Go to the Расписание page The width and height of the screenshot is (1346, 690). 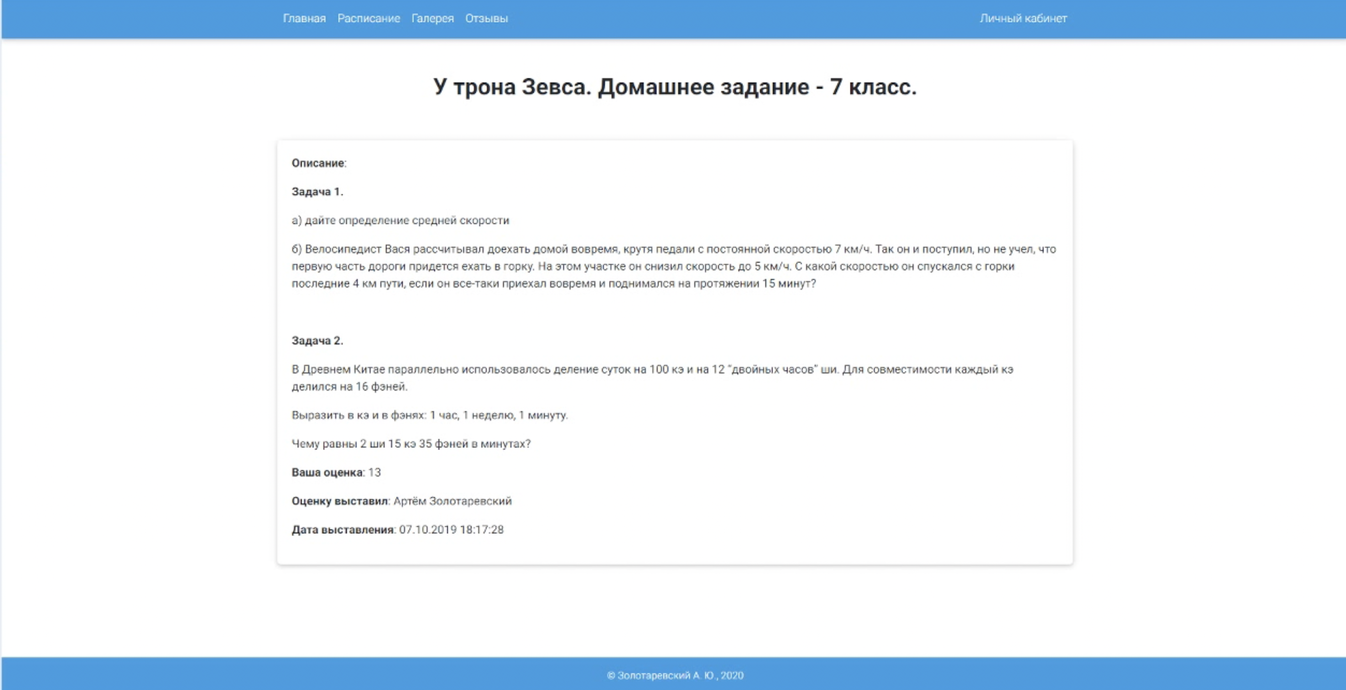[x=368, y=18]
